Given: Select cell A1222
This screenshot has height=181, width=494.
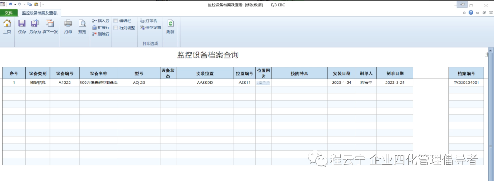Looking at the screenshot, I should pyautogui.click(x=65, y=83).
